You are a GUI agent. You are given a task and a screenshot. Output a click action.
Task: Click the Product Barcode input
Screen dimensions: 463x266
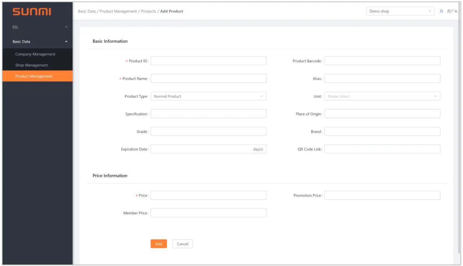[x=382, y=61]
